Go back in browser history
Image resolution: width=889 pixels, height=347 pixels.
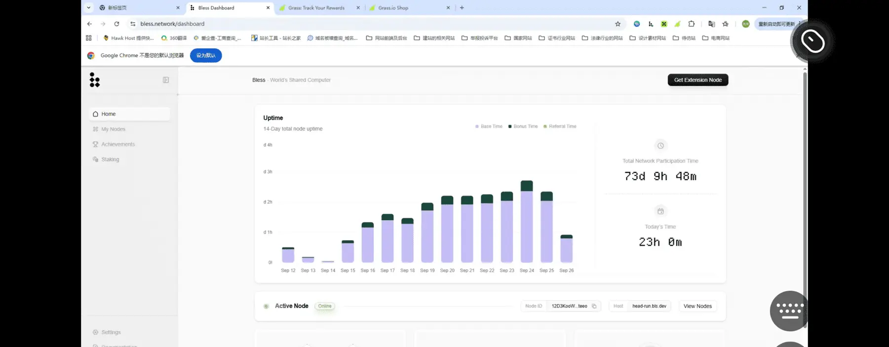click(89, 24)
